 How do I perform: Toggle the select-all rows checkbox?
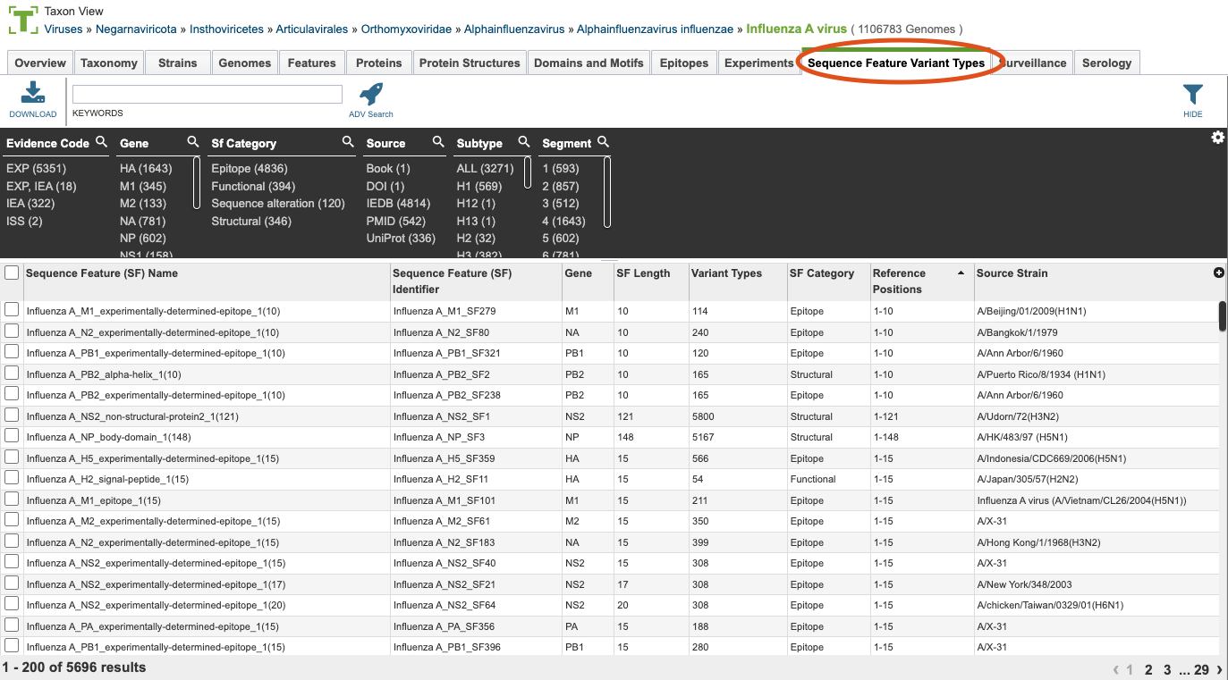pyautogui.click(x=12, y=273)
